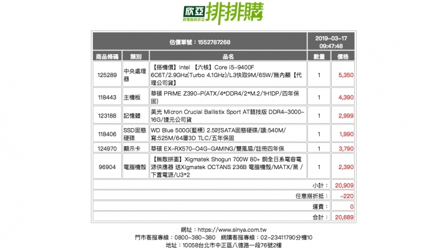Click the SSD固態硬碟 category cell
The width and height of the screenshot is (448, 248).
coord(135,134)
